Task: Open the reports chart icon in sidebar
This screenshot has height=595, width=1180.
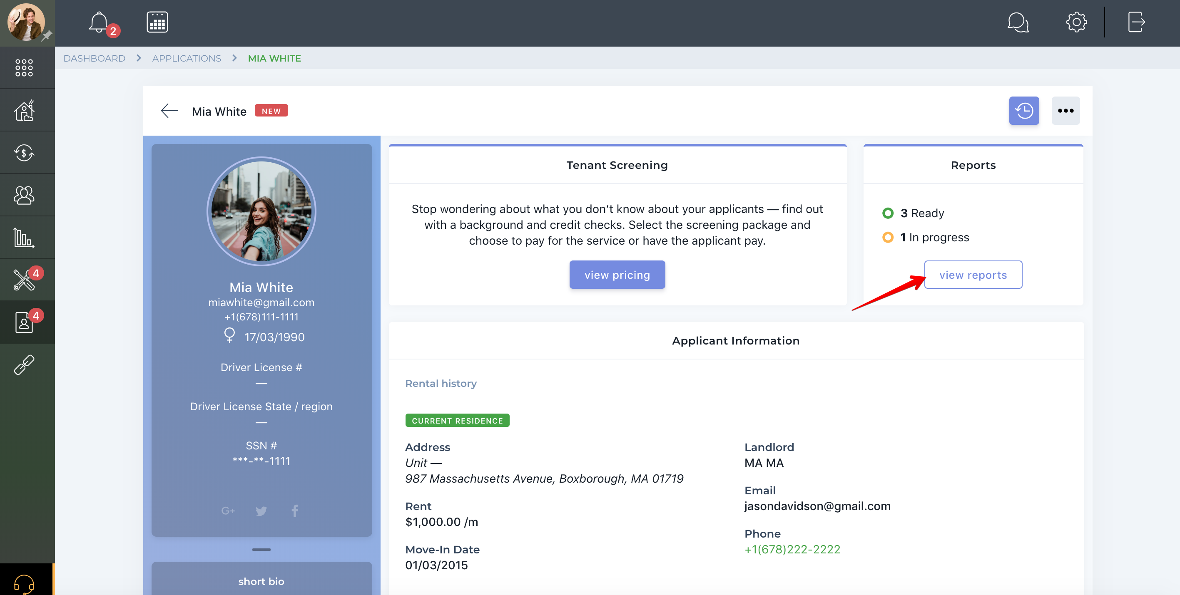Action: pos(24,238)
